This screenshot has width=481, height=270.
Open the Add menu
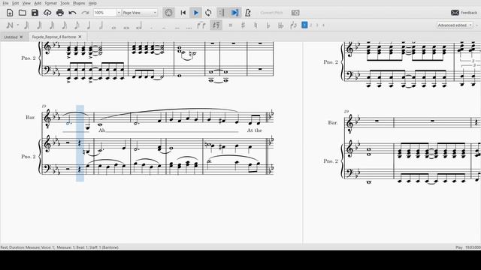(38, 3)
